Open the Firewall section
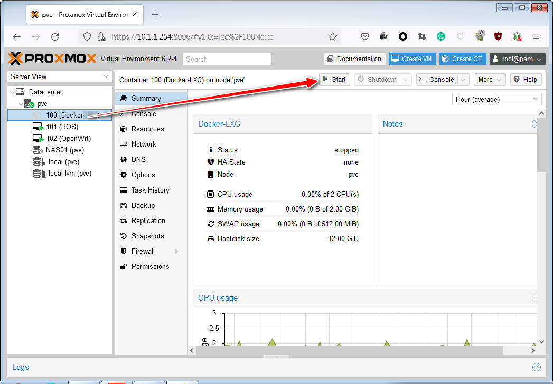Viewport: 553px width, 384px height. [x=143, y=251]
